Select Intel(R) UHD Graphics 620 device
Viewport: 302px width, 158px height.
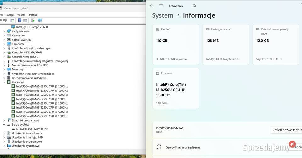[32, 27]
